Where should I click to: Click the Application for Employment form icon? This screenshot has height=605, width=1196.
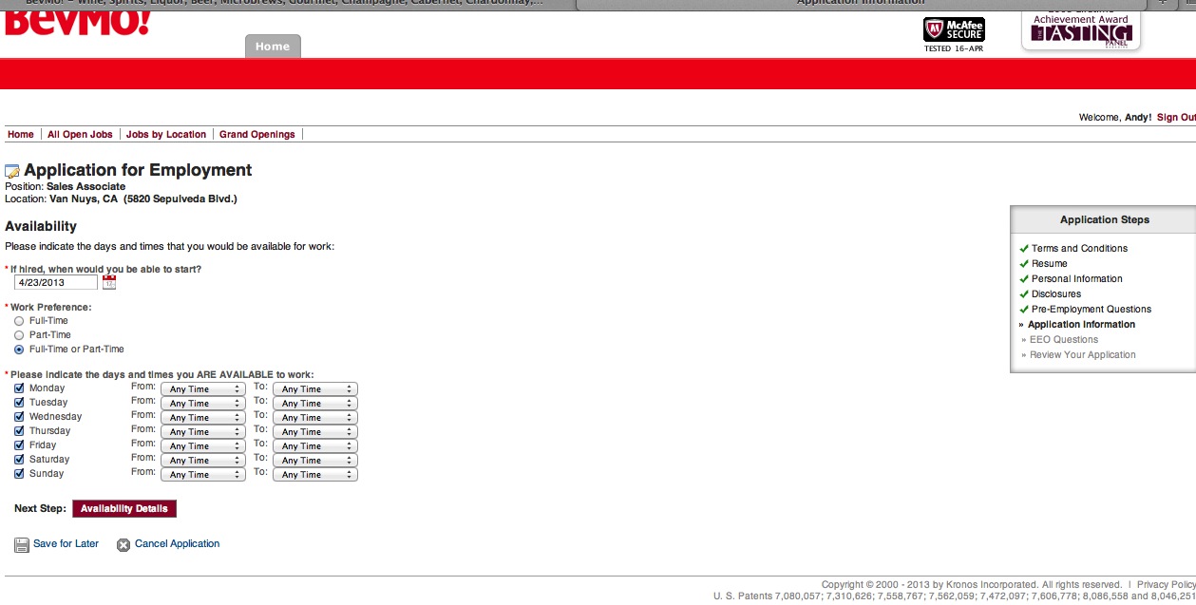12,172
